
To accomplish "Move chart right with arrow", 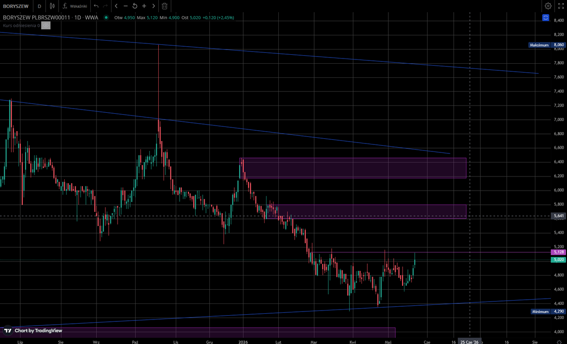I will click(154, 6).
